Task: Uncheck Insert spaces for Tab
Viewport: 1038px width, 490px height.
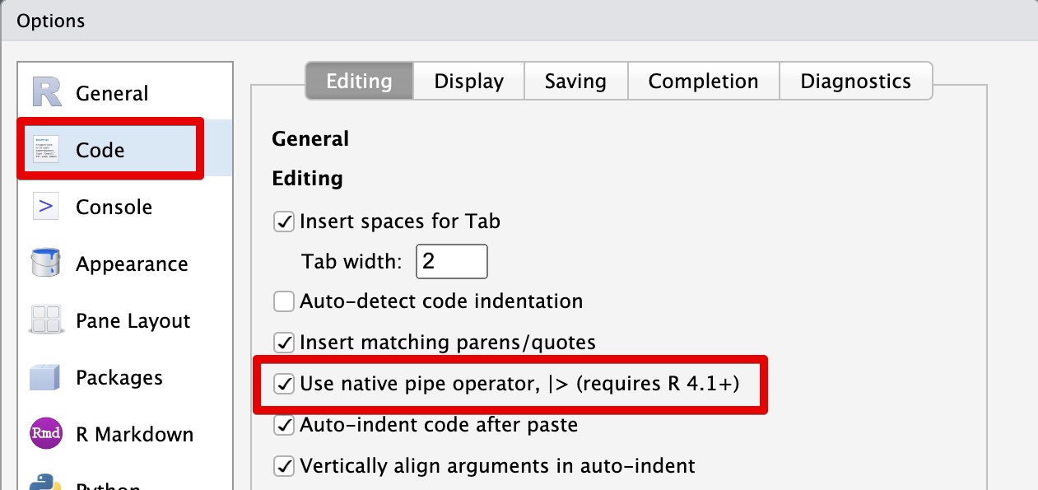Action: 283,222
